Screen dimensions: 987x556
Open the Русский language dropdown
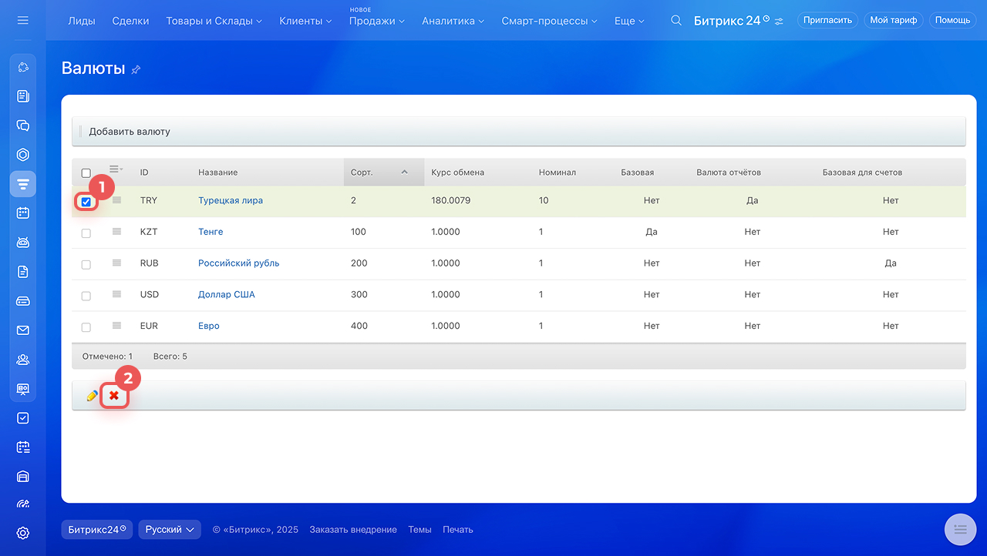click(170, 530)
